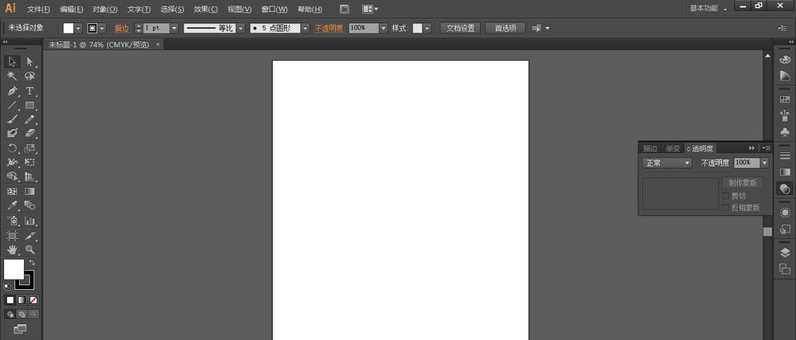Toggle the 剪切 (Clip) checkbox

[725, 195]
